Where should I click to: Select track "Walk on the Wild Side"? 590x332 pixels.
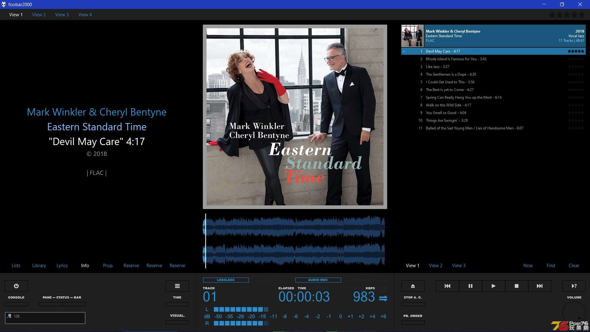click(494, 105)
